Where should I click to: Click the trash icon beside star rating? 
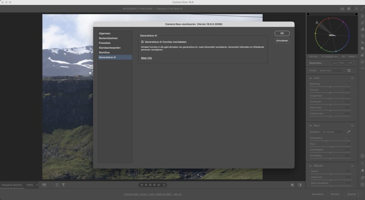point(164,185)
